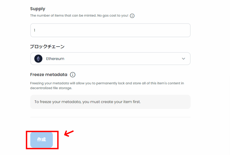The height and width of the screenshot is (155, 230).
Task: Click the Freezing your metadata description paragraph
Action: (x=107, y=86)
